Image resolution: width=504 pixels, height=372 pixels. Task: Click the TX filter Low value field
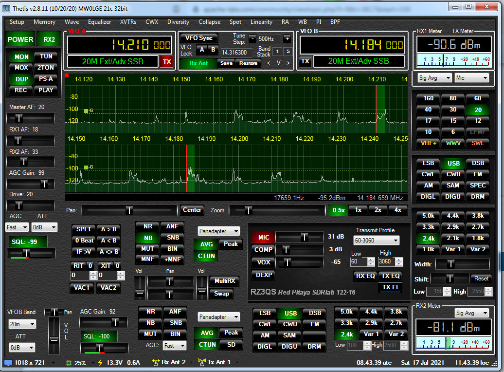point(359,261)
